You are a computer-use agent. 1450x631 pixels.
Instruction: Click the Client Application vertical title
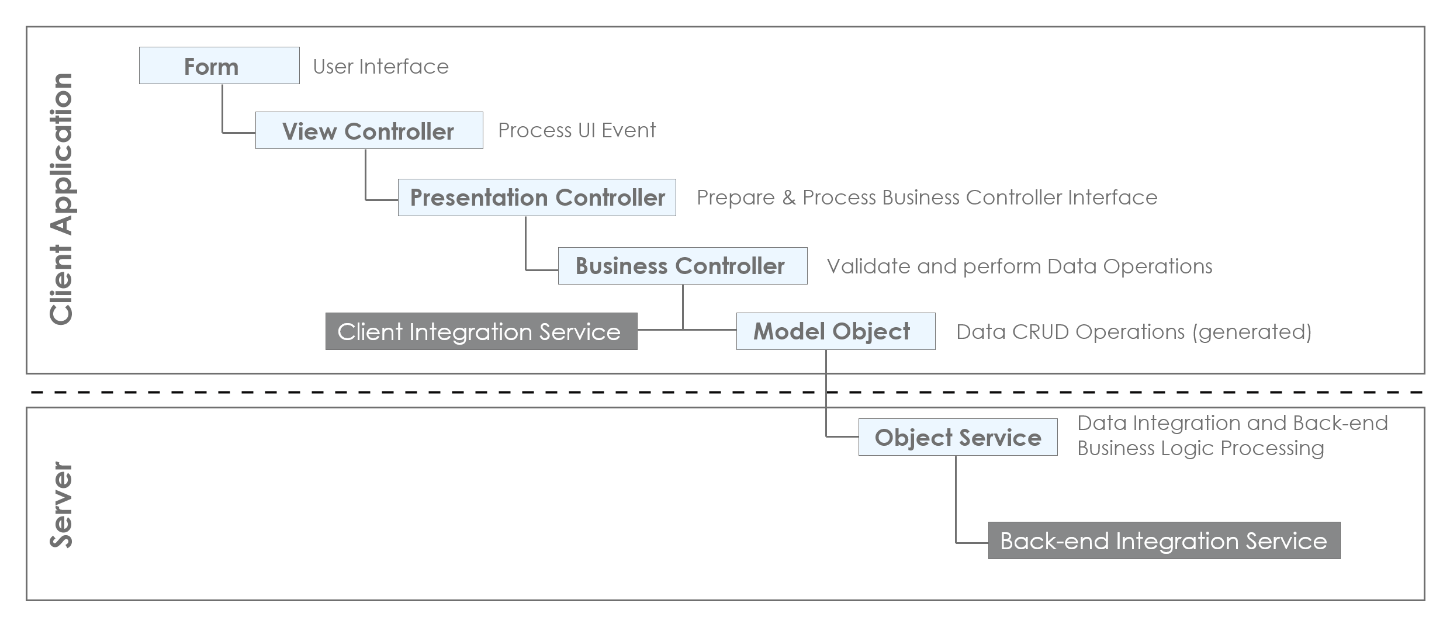click(x=61, y=199)
